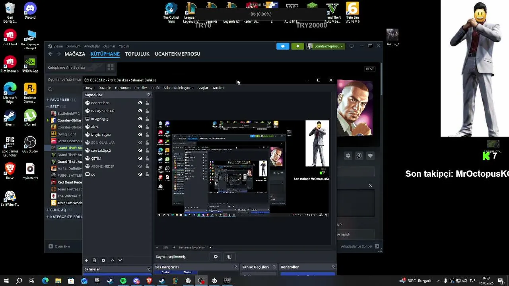This screenshot has width=509, height=286.
Task: Open Arkadaşlar ve Sohbet in Steam
Action: [x=360, y=246]
